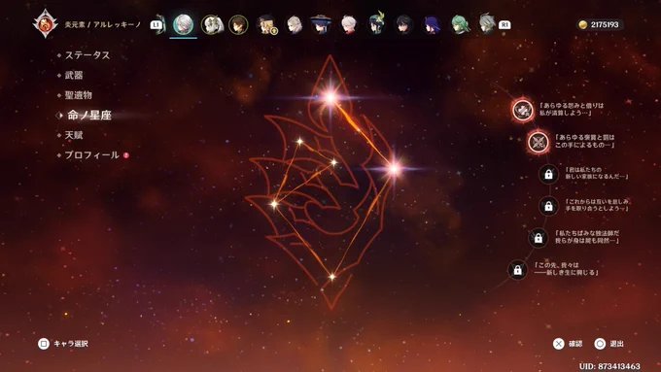Select the brown-haired character portrait with gold ring
661x372 pixels.
pyautogui.click(x=238, y=25)
